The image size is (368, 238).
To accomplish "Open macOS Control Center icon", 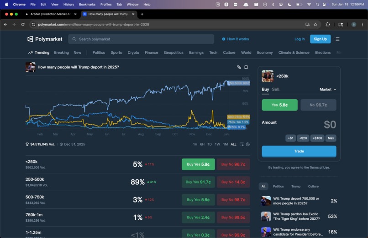I will coord(324,5).
